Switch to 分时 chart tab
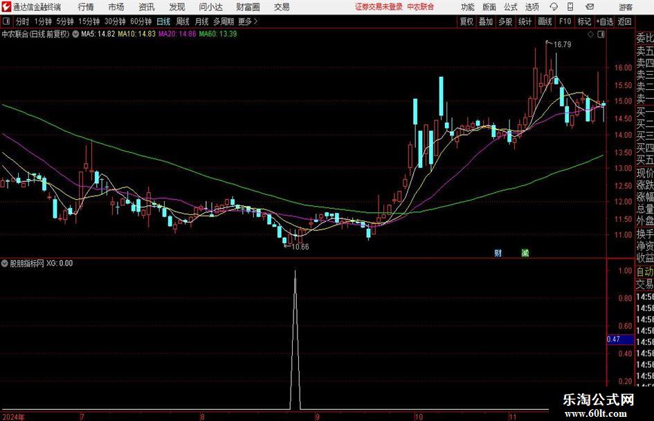This screenshot has width=654, height=421. pos(23,21)
